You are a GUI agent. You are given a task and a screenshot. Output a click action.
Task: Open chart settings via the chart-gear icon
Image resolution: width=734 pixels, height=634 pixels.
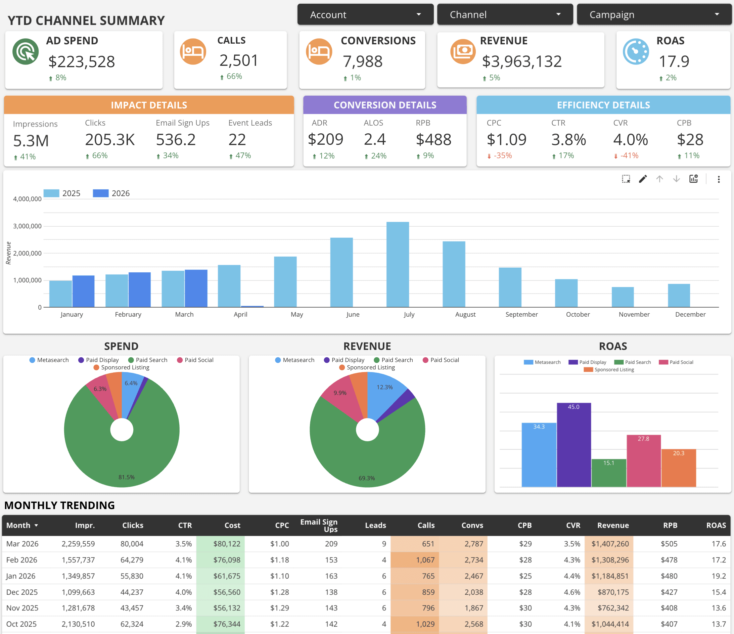click(x=693, y=179)
